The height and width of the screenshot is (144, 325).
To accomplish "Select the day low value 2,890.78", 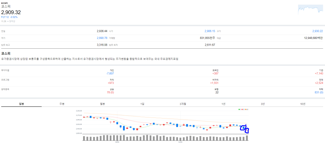I will point(102,38).
